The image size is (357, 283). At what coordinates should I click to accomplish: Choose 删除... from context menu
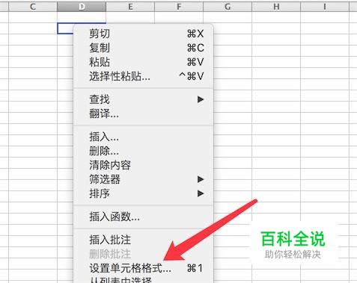coord(144,151)
